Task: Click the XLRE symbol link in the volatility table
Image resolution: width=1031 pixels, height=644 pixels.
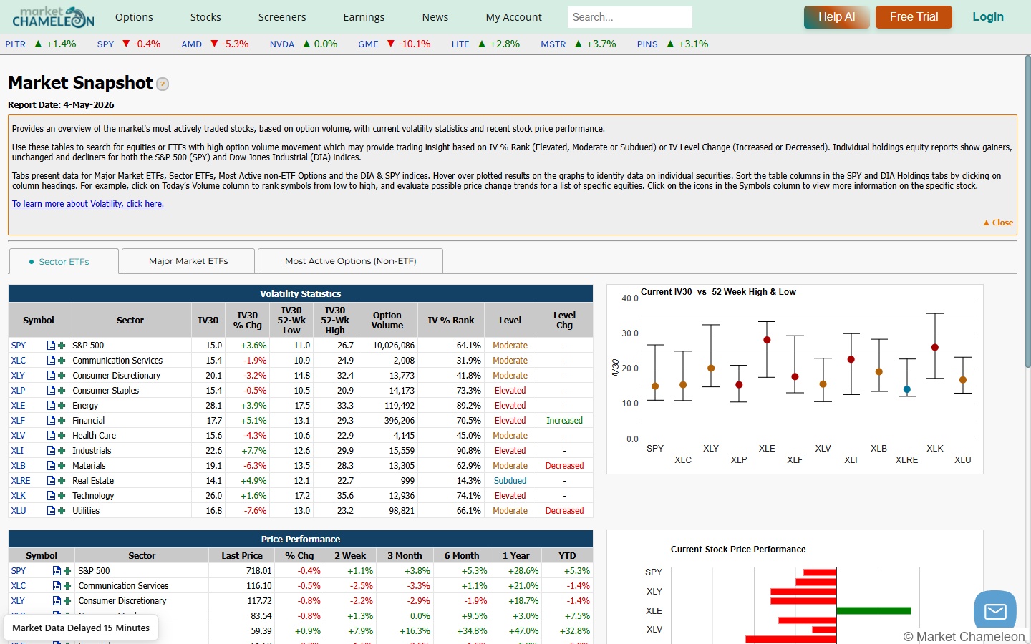Action: [21, 481]
